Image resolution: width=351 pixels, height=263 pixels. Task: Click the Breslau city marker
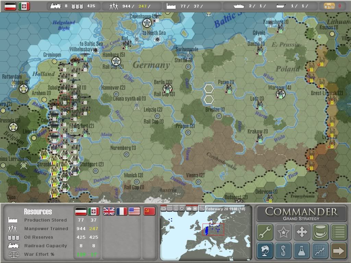pyautogui.click(x=219, y=116)
